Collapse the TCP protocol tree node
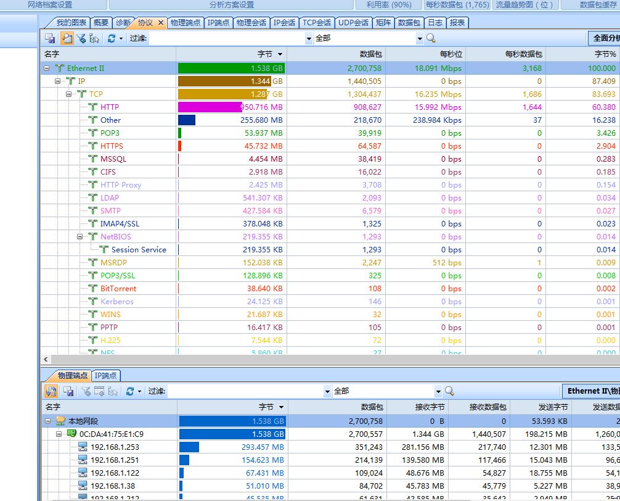Viewport: 620px width, 501px height. click(68, 94)
